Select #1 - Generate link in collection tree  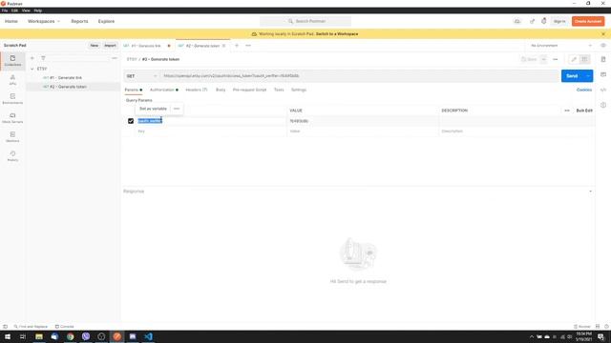66,78
